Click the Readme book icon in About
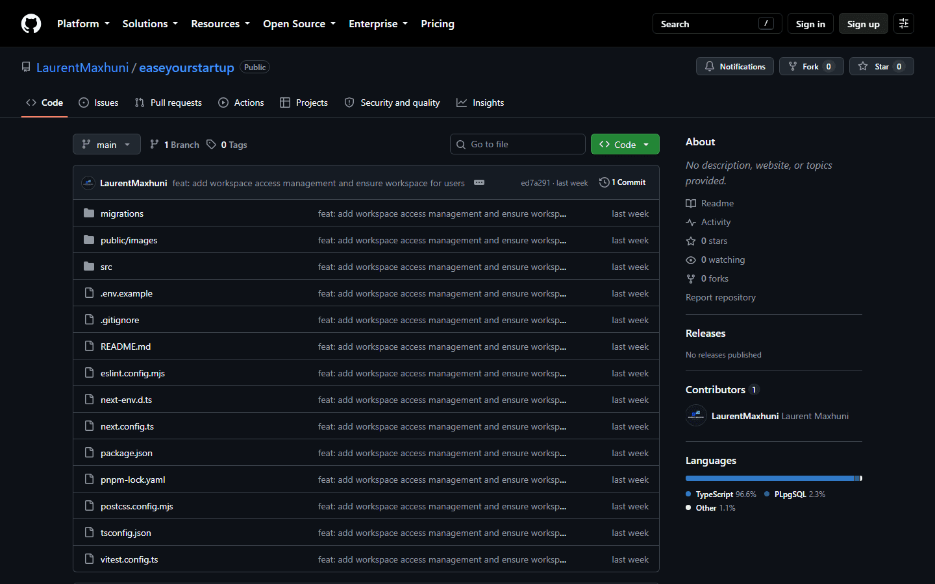The width and height of the screenshot is (935, 584). point(691,203)
